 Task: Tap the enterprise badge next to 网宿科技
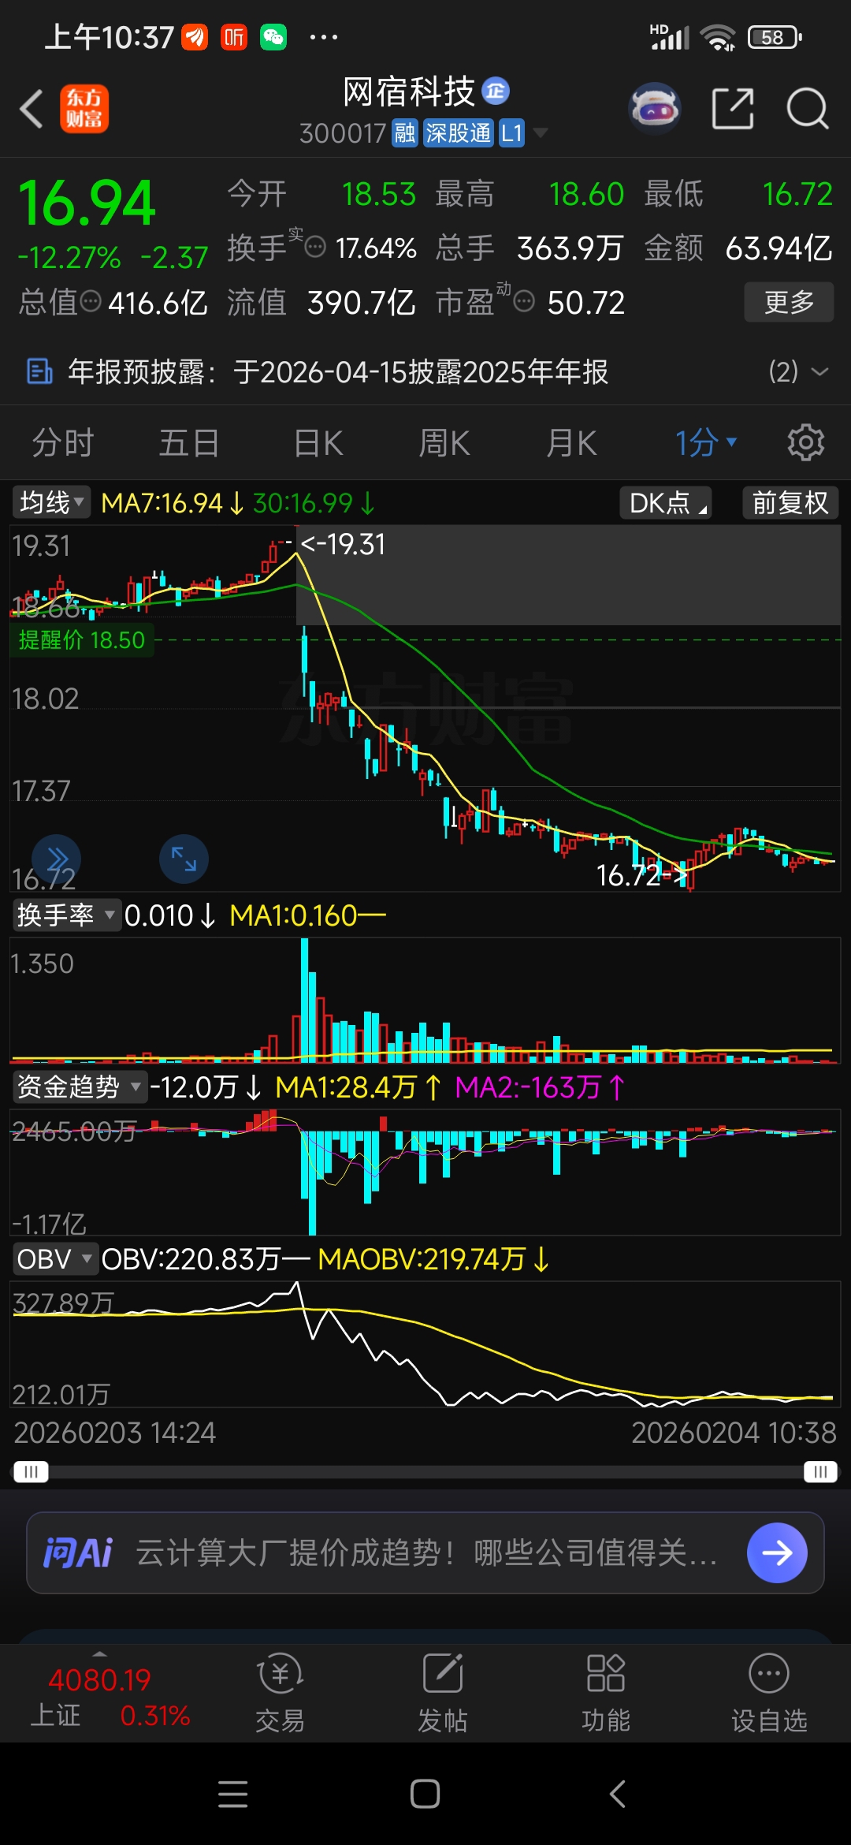496,91
